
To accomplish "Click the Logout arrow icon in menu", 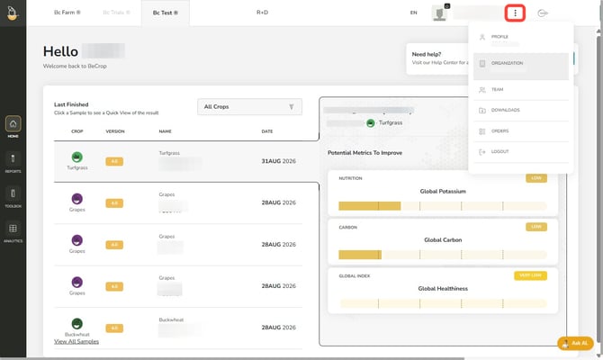I will 481,152.
